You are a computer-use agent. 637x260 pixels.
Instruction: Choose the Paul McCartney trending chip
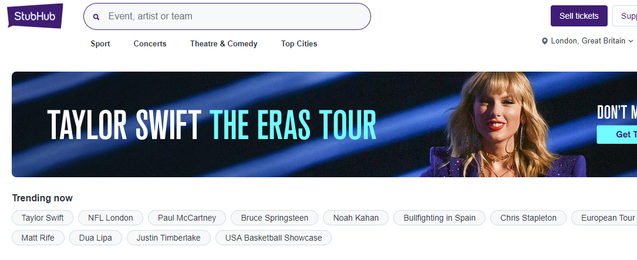187,218
